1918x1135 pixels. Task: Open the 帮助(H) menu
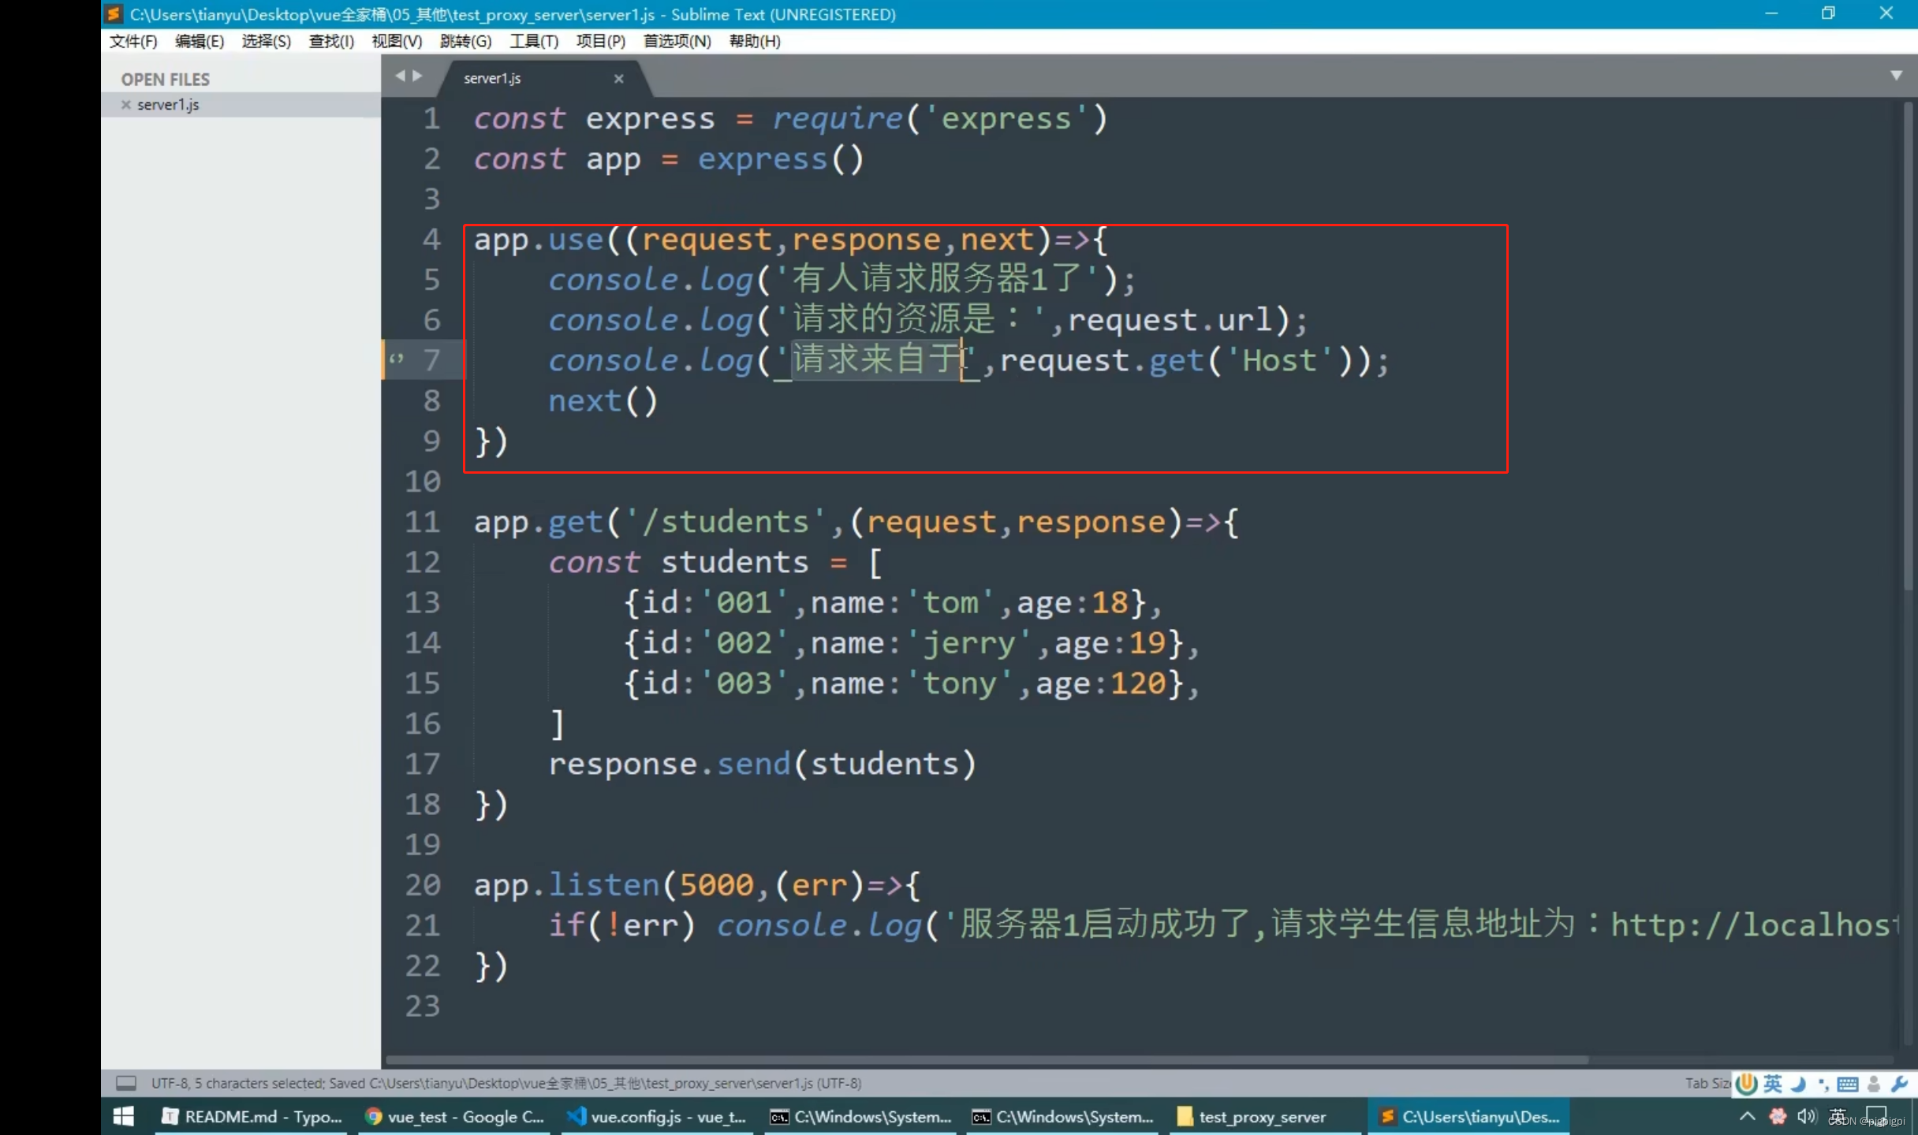click(x=755, y=41)
